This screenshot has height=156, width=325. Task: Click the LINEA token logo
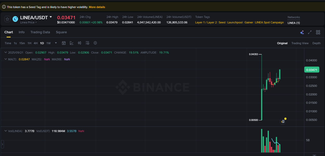pos(15,19)
